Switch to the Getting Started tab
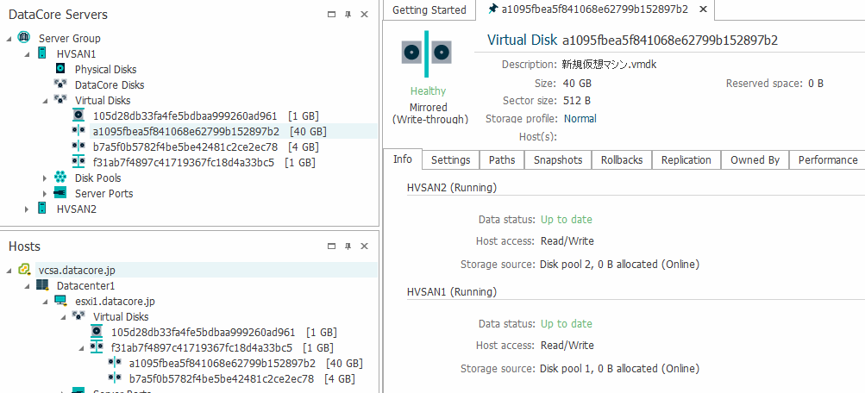 tap(429, 9)
